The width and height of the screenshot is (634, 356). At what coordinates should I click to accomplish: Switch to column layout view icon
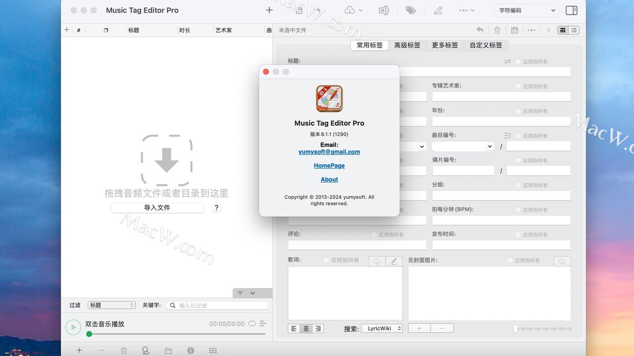pyautogui.click(x=563, y=30)
